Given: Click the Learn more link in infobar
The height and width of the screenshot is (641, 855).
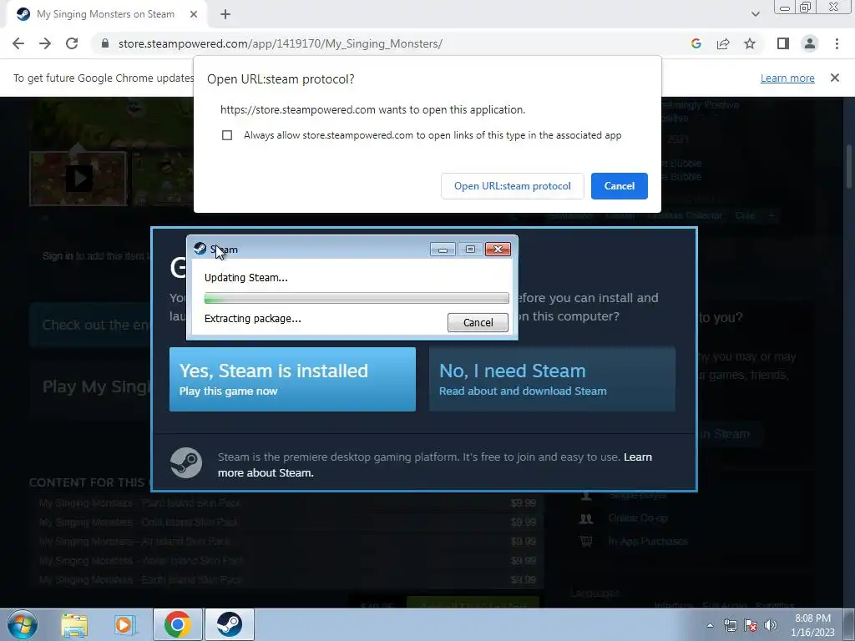Looking at the screenshot, I should coord(787,78).
